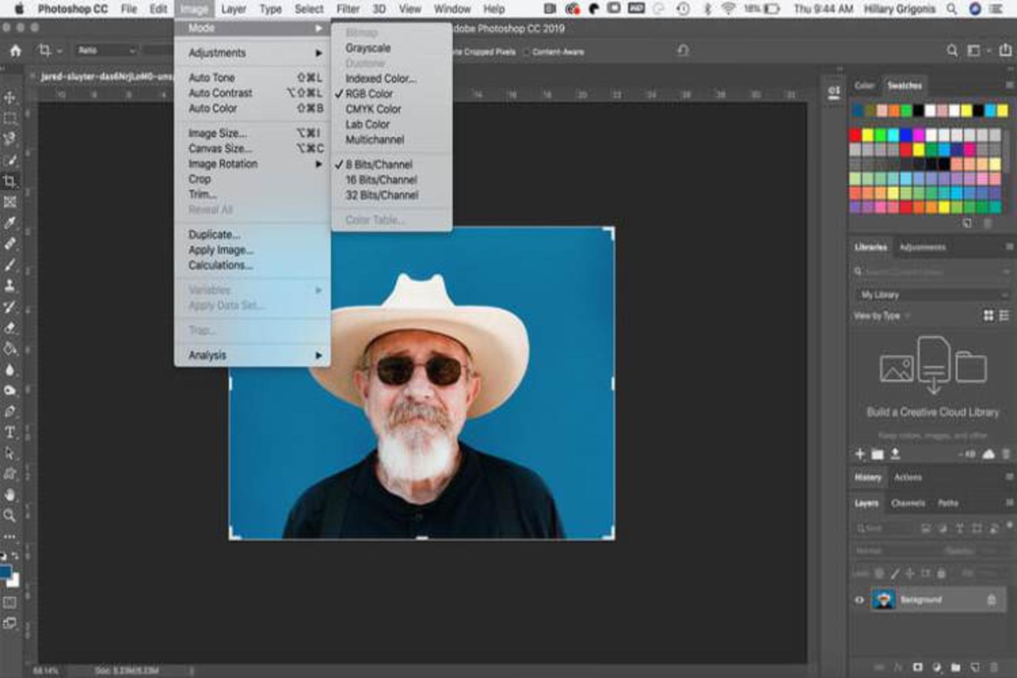Screen dimensions: 1017x678
Task: Select the Brush tool
Action: tap(10, 265)
